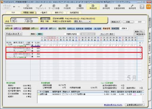Open 各種登録情報 gear icon

coord(119,7)
